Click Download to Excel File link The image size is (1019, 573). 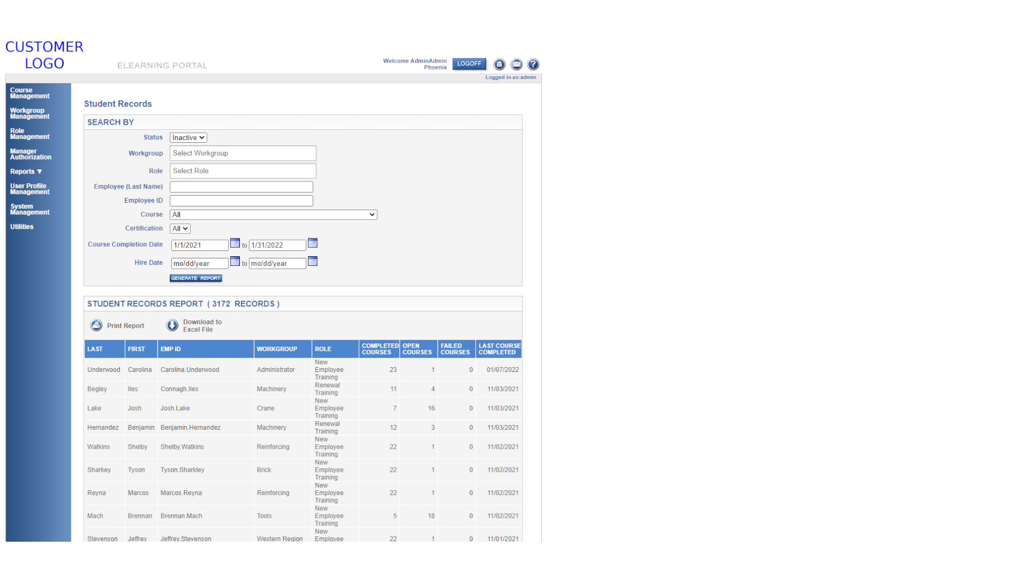click(202, 326)
